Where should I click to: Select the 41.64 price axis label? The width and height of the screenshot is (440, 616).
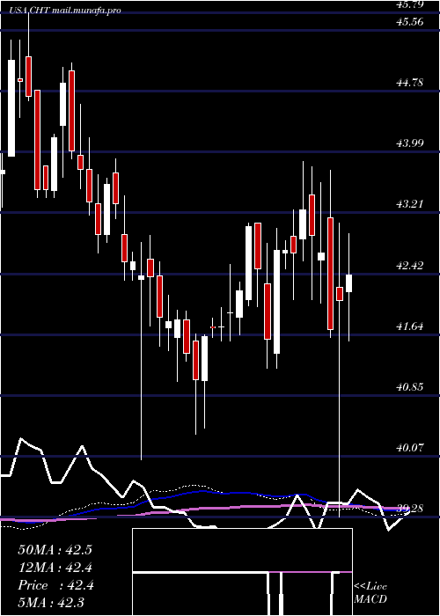(410, 326)
